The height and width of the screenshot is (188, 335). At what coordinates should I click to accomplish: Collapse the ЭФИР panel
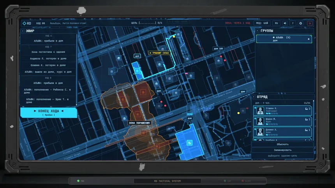pos(23,31)
